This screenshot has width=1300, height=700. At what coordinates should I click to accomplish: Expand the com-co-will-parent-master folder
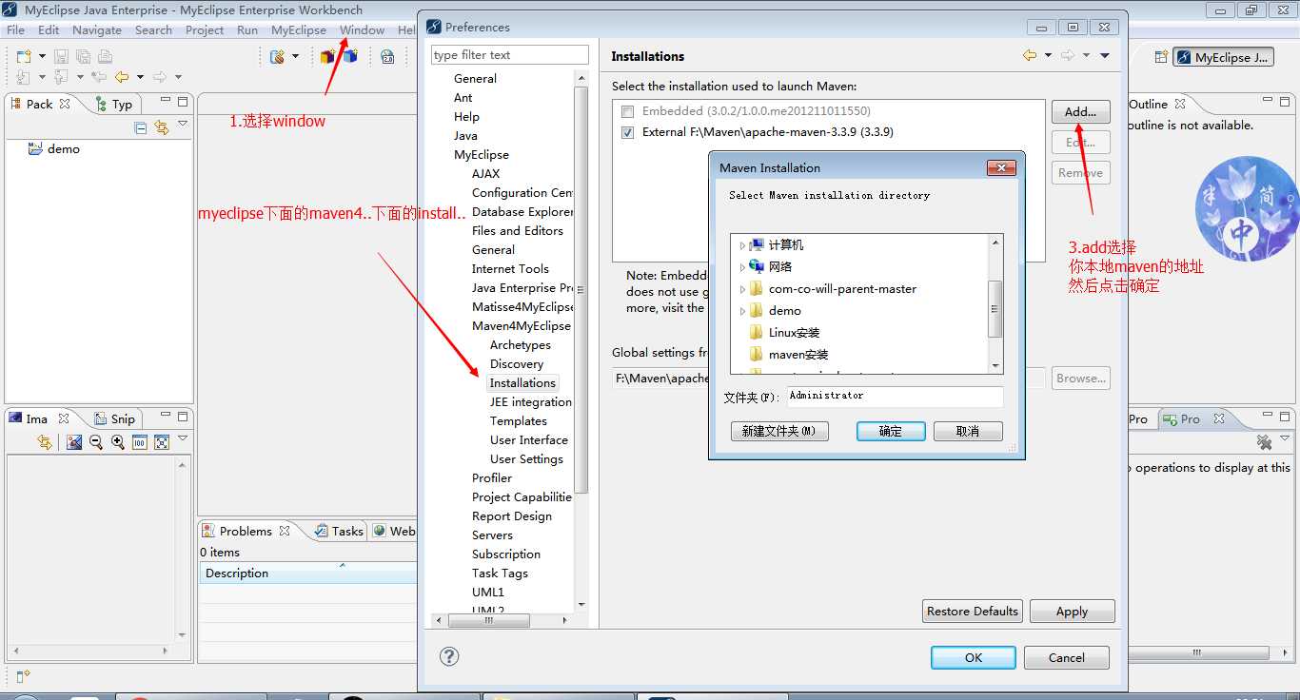[x=742, y=289]
